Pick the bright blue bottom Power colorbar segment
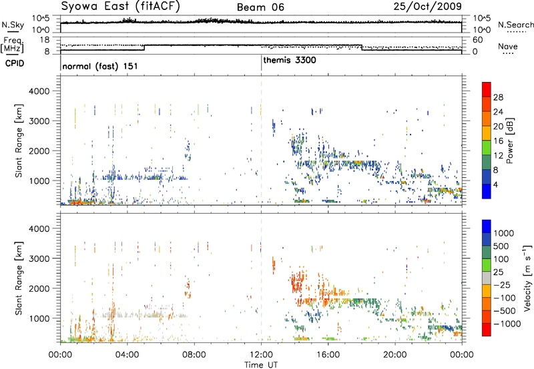Image resolution: width=534 pixels, height=369 pixels. coord(487,191)
